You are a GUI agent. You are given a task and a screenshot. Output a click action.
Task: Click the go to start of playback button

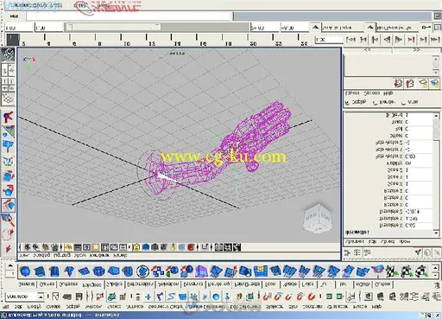(x=350, y=40)
